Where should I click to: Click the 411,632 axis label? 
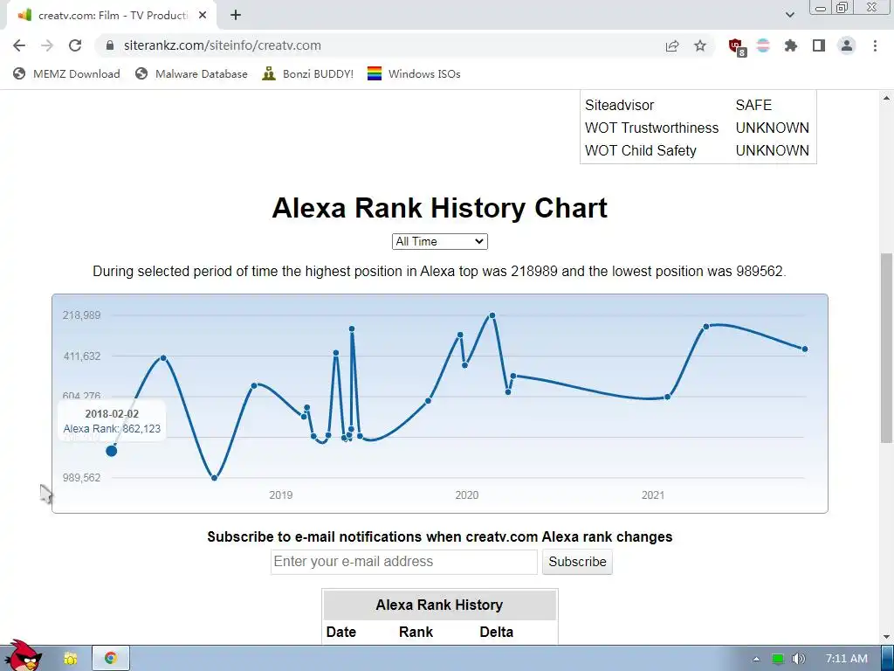point(81,356)
